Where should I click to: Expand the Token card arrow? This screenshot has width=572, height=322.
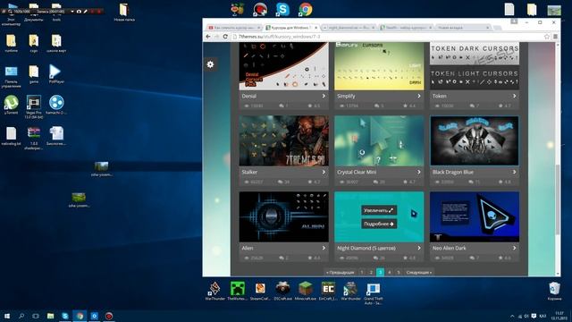(x=515, y=96)
